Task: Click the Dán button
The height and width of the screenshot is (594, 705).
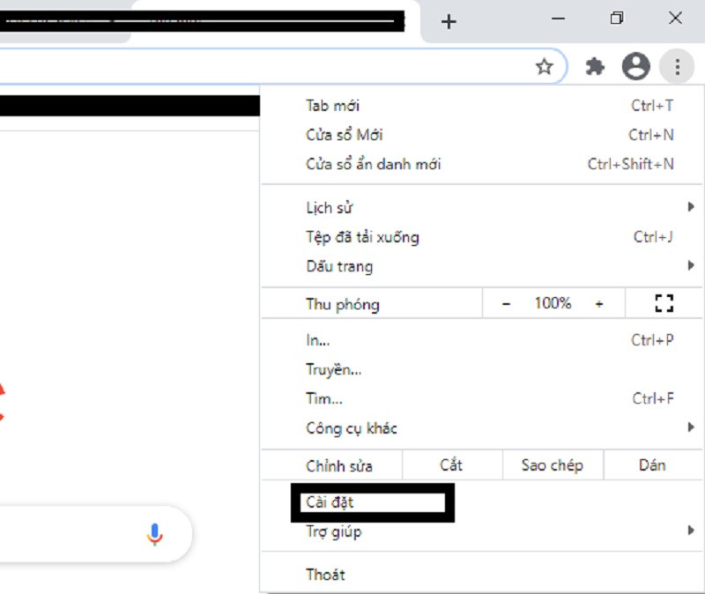Action: coord(652,465)
